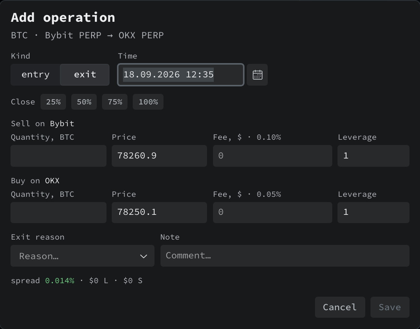Click the Bybit Quantity, BTC field
This screenshot has height=329, width=420.
point(58,156)
